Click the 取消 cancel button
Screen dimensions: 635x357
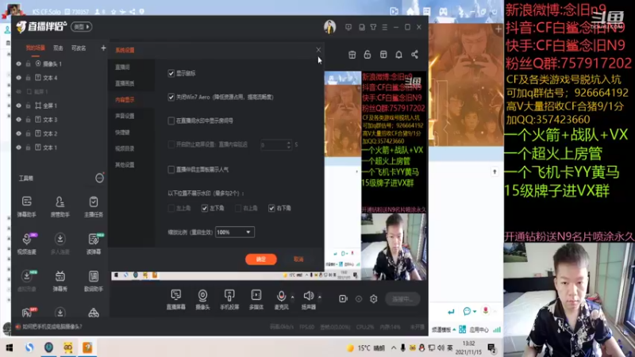298,259
